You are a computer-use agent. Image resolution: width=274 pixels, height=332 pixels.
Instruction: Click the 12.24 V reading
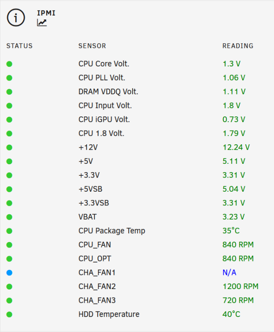click(236, 147)
